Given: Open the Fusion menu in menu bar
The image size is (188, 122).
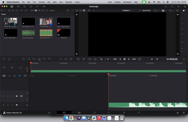Looking at the screenshot, I should (x=77, y=2).
